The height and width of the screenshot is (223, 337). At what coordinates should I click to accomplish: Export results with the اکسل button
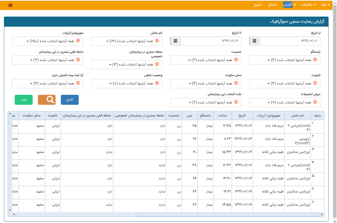coord(70,100)
